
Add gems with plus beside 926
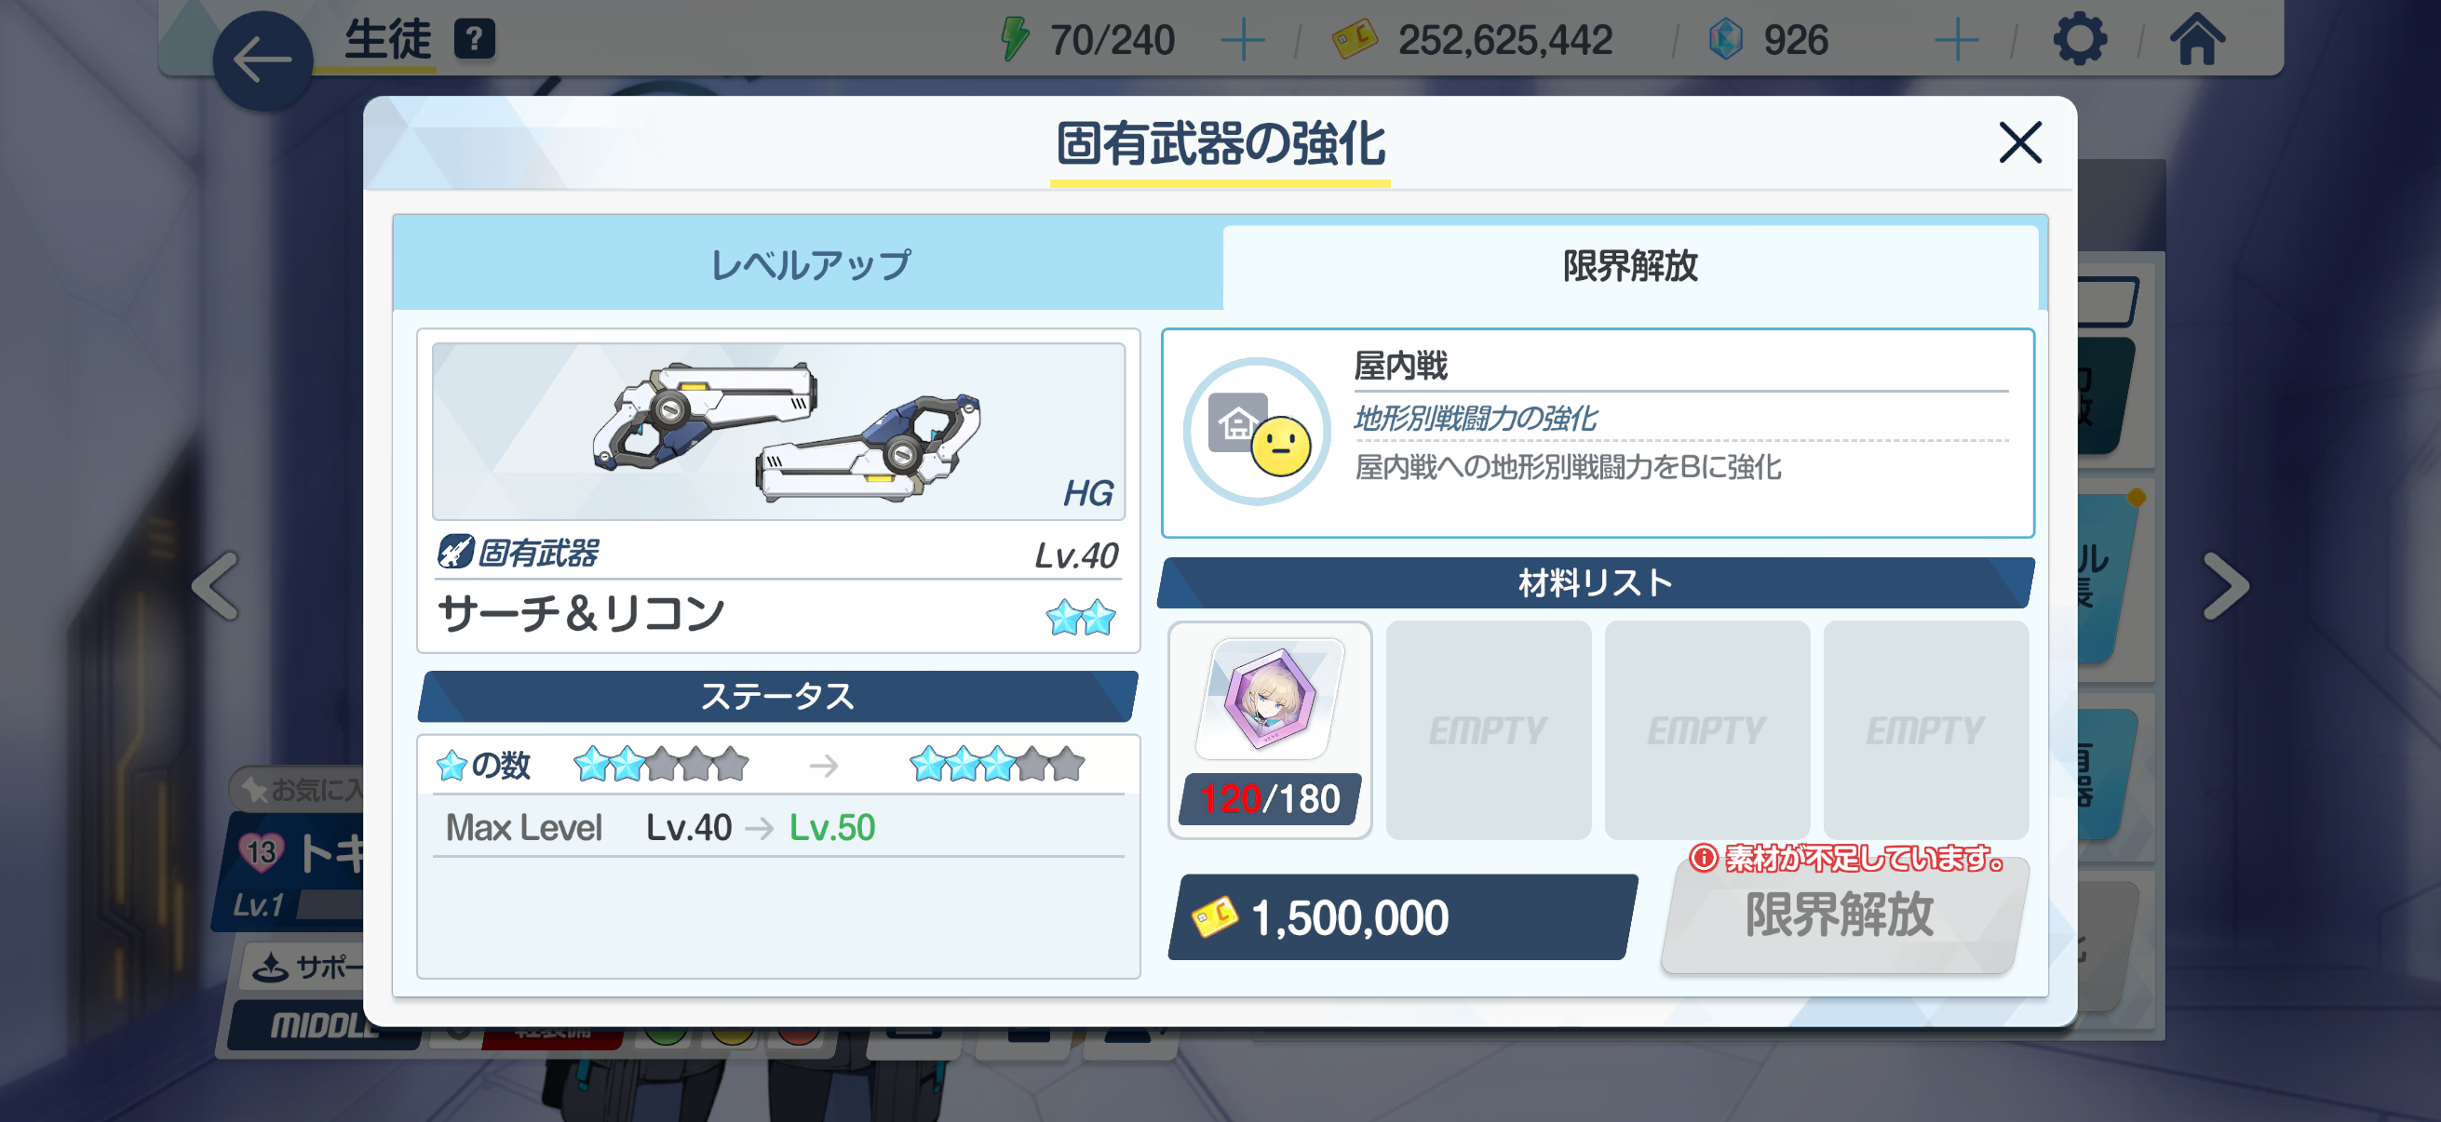coord(1956,41)
